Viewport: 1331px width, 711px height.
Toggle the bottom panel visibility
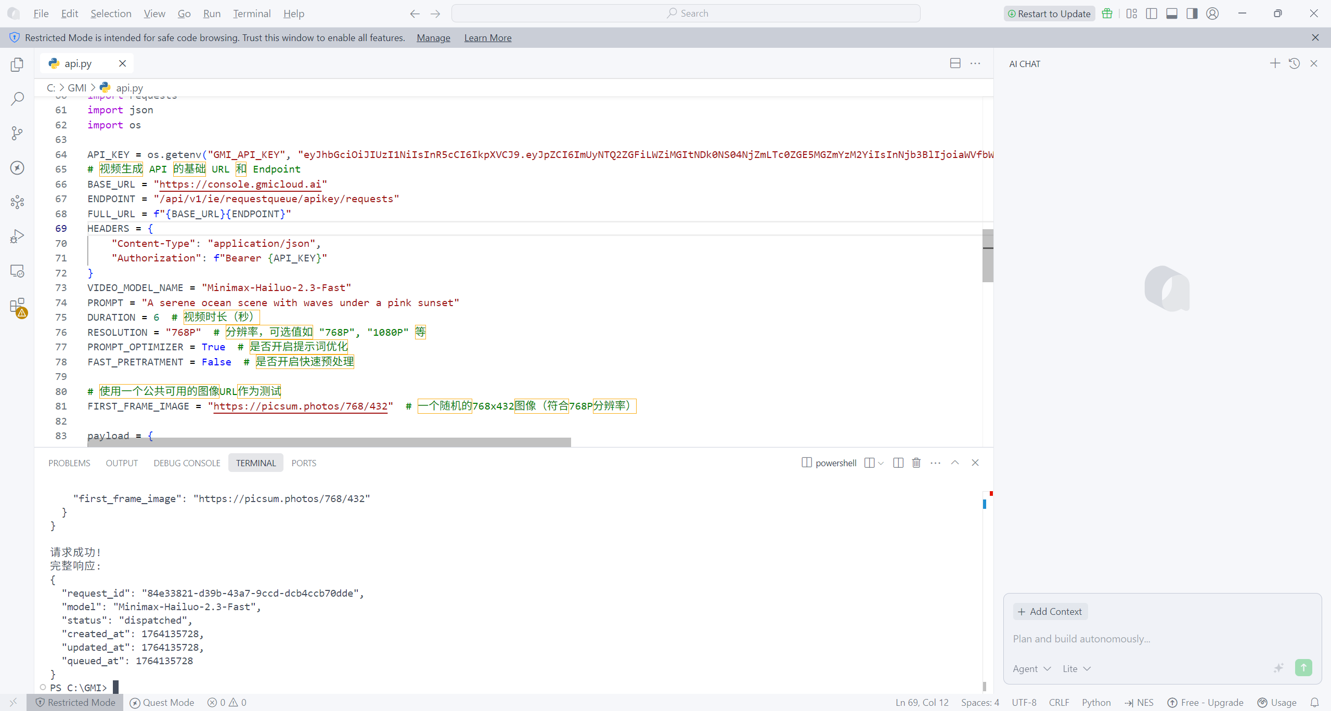pos(1172,14)
